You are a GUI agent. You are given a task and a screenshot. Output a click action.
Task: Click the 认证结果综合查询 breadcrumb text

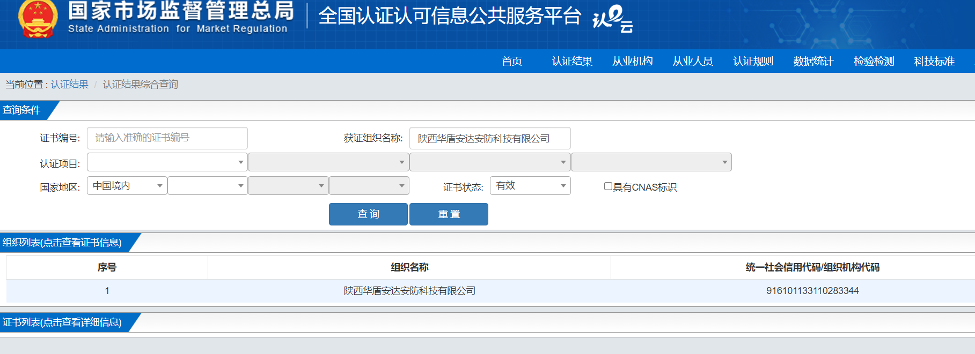[140, 85]
